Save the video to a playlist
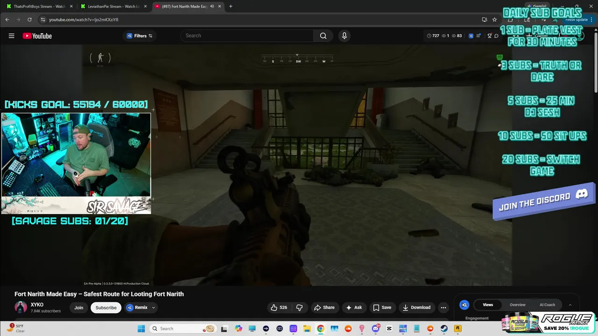The image size is (598, 336). click(382, 308)
